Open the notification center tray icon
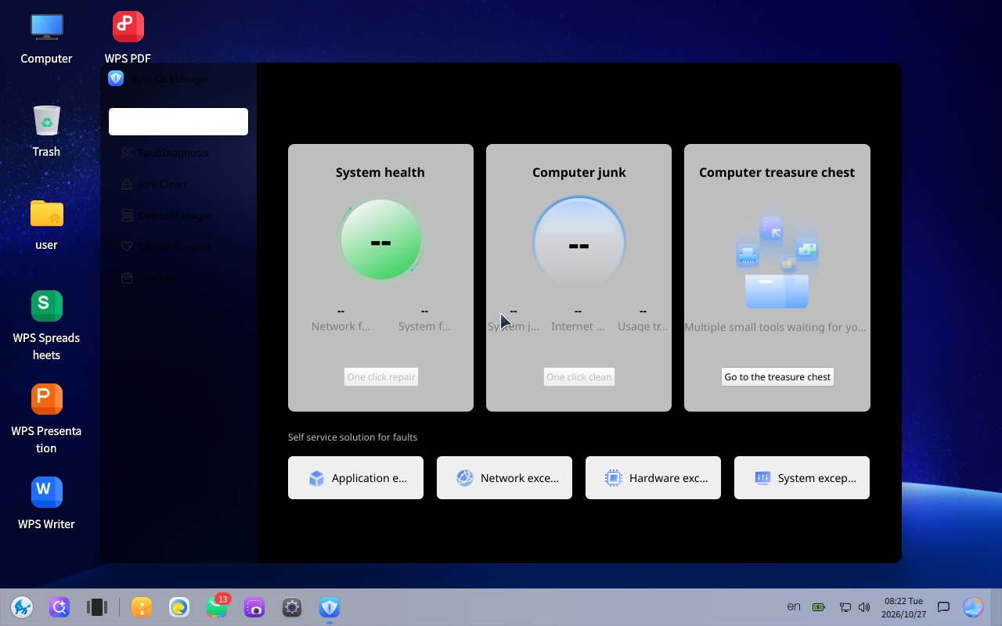Image resolution: width=1002 pixels, height=626 pixels. 944,606
